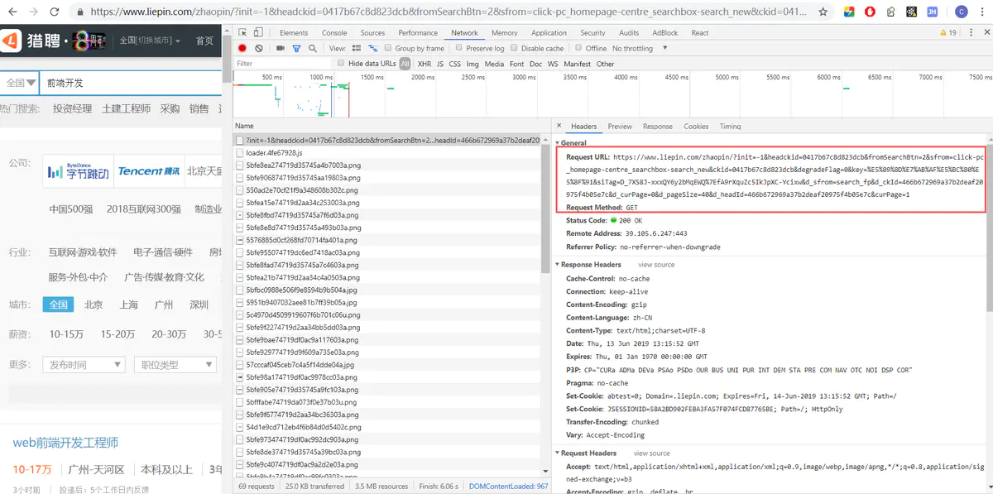Reload the page with the refresh icon
Image resolution: width=993 pixels, height=494 pixels.
55,12
